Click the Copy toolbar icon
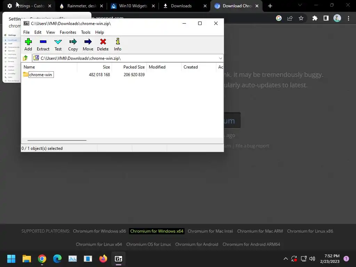The image size is (356, 267). point(73,45)
